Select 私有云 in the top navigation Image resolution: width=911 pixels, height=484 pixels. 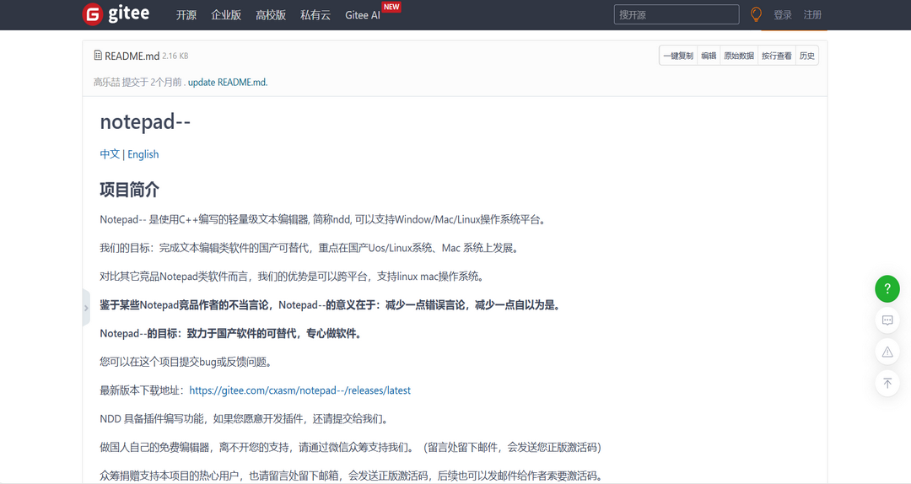(x=315, y=15)
